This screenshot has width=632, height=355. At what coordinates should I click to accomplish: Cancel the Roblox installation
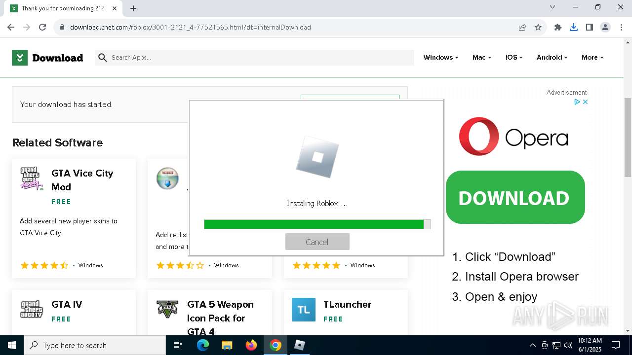coord(317,242)
